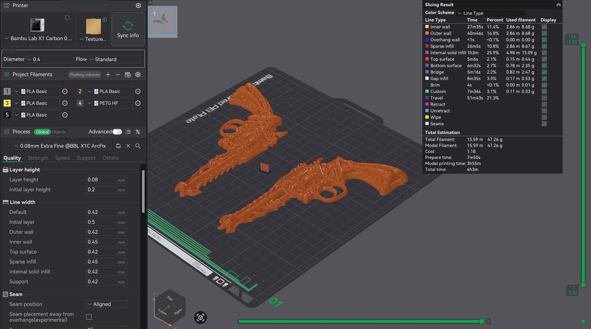Open filament 4 PETG HF dropdown
Image resolution: width=591 pixels, height=329 pixels.
click(109, 103)
